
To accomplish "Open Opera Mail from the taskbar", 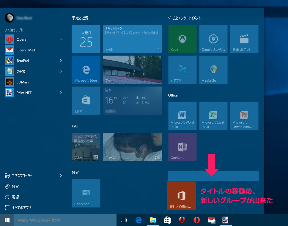I will [x=211, y=220].
